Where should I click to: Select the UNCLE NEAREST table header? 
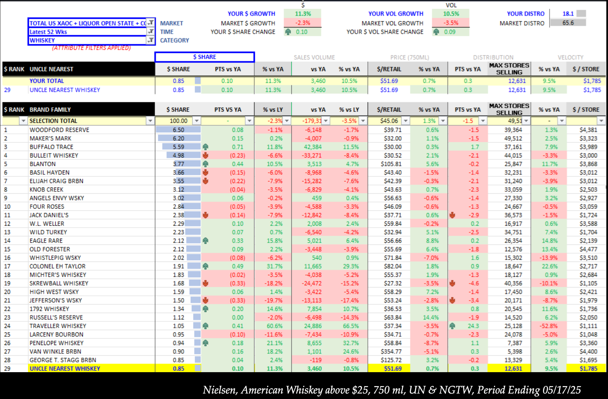click(51, 69)
